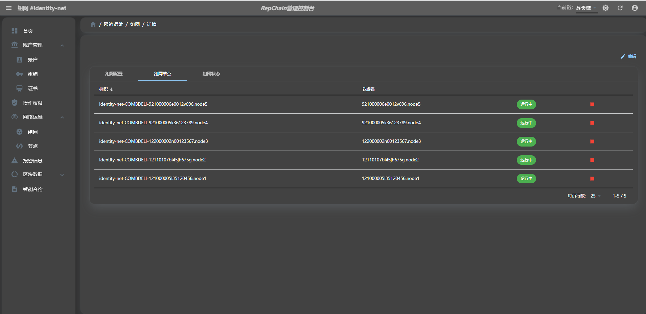Open 操作权限 in the sidebar
This screenshot has height=314, width=646.
32,103
